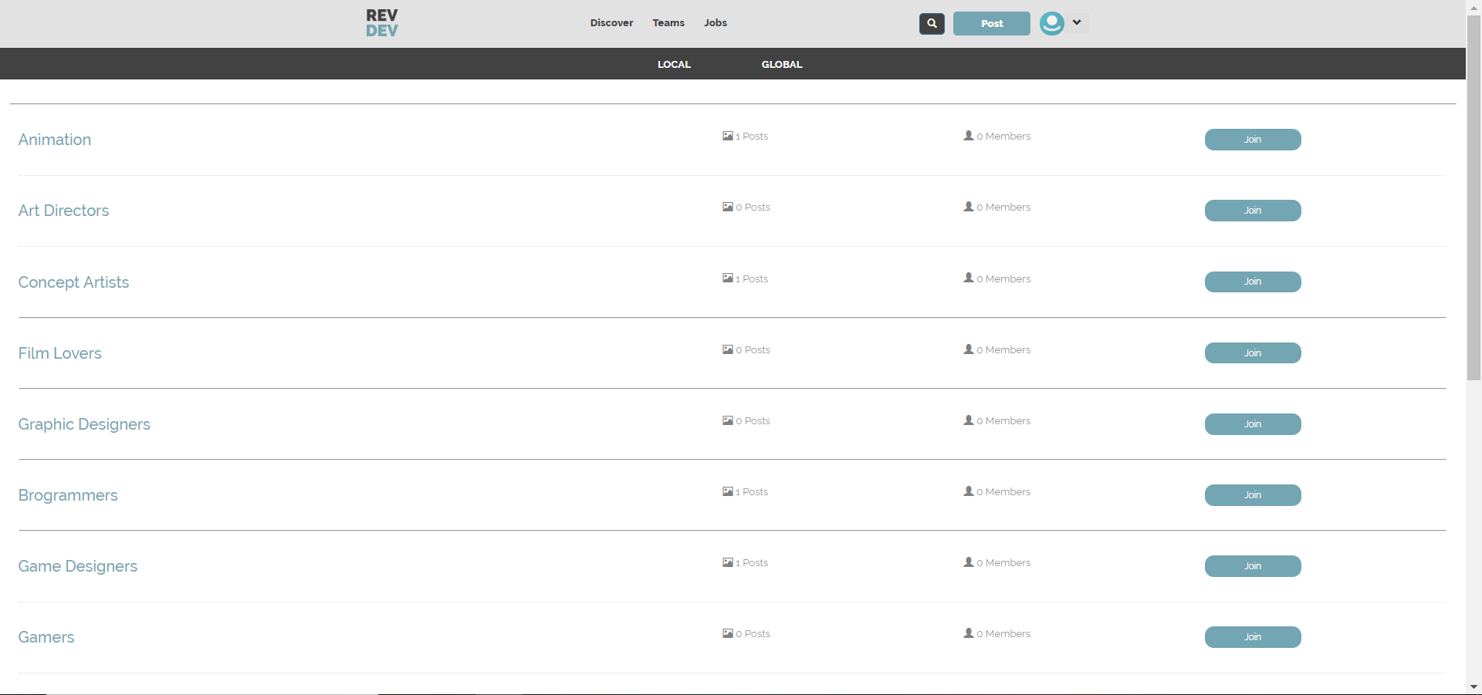The width and height of the screenshot is (1482, 695).
Task: Click the members person icon for Concept Artists
Action: pyautogui.click(x=969, y=277)
